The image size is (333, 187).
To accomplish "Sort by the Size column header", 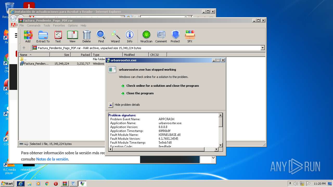I will click(x=60, y=55).
